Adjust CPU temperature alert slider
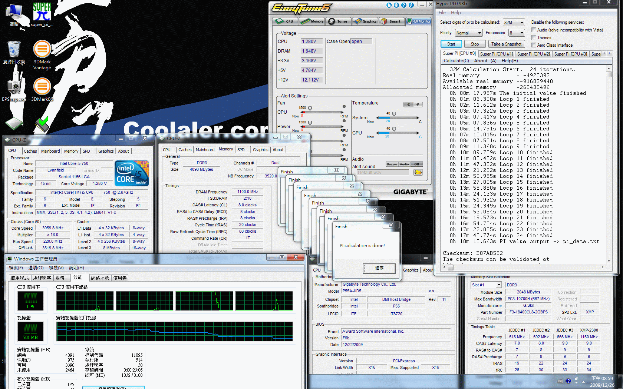The height and width of the screenshot is (389, 623). click(x=394, y=129)
